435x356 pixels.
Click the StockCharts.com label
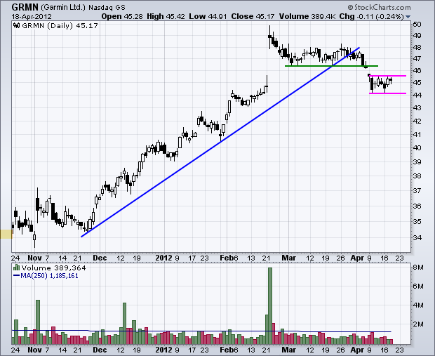380,7
